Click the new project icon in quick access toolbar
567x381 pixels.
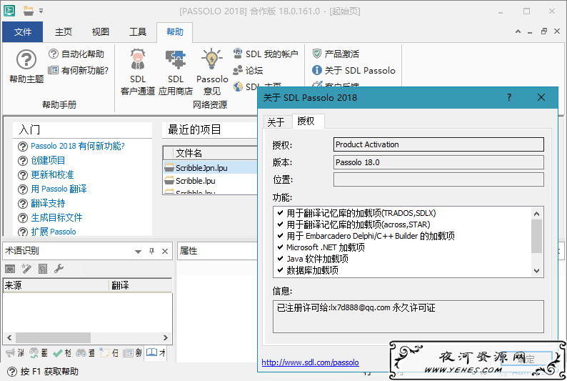coord(28,11)
